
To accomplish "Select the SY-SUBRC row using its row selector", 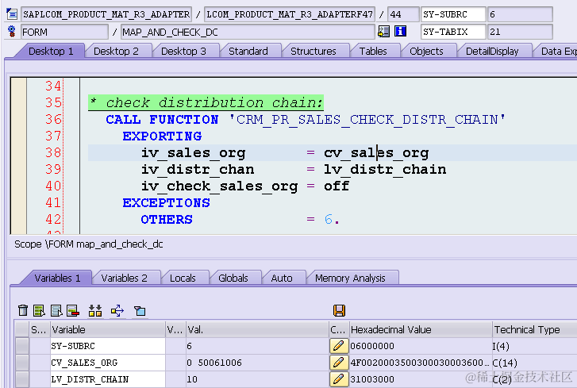I will tap(22, 346).
